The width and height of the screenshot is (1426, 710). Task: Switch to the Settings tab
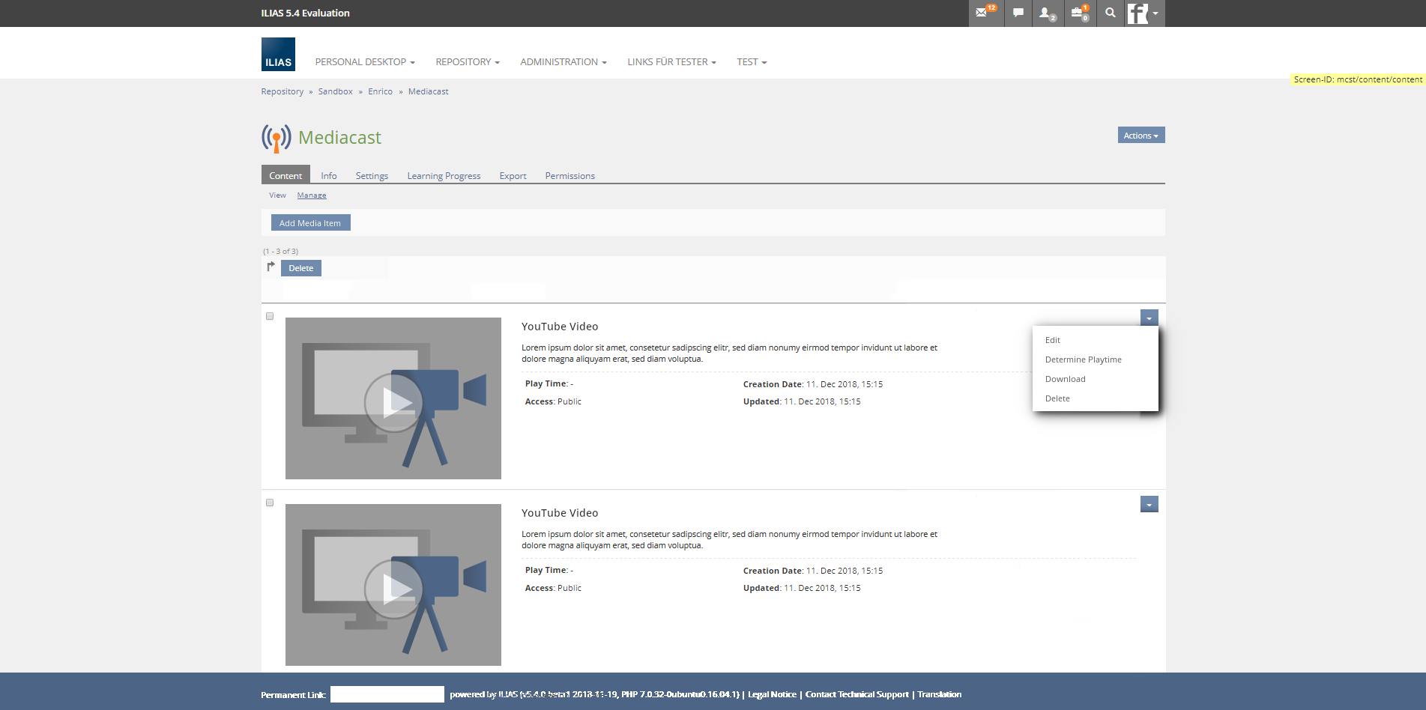tap(372, 176)
